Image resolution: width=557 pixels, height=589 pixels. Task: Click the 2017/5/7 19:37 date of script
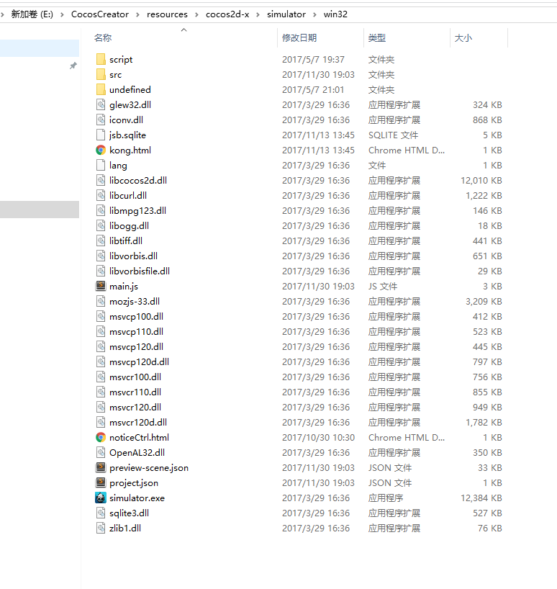(x=313, y=59)
